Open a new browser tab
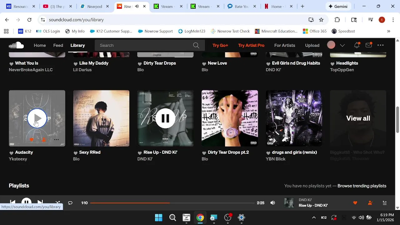 [302, 6]
